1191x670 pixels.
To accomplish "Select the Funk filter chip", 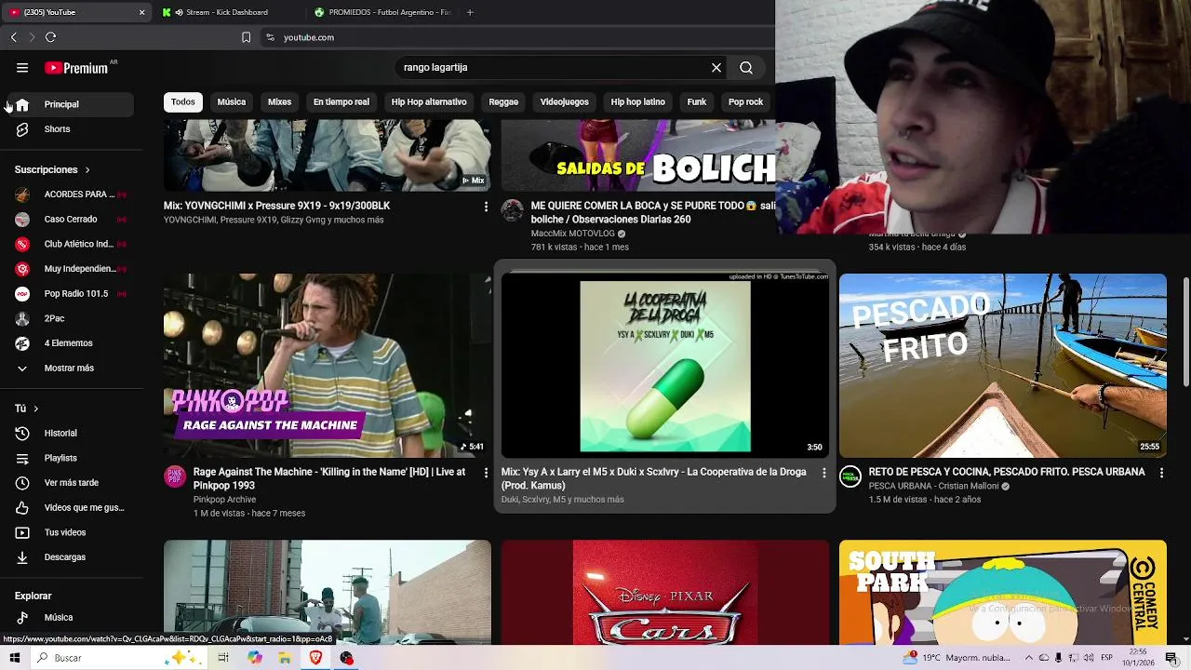I will click(x=697, y=102).
